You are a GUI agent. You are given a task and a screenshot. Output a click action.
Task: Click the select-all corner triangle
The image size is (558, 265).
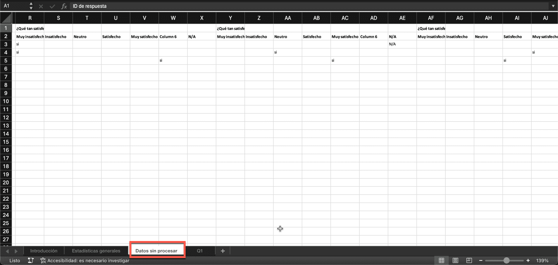coord(6,18)
